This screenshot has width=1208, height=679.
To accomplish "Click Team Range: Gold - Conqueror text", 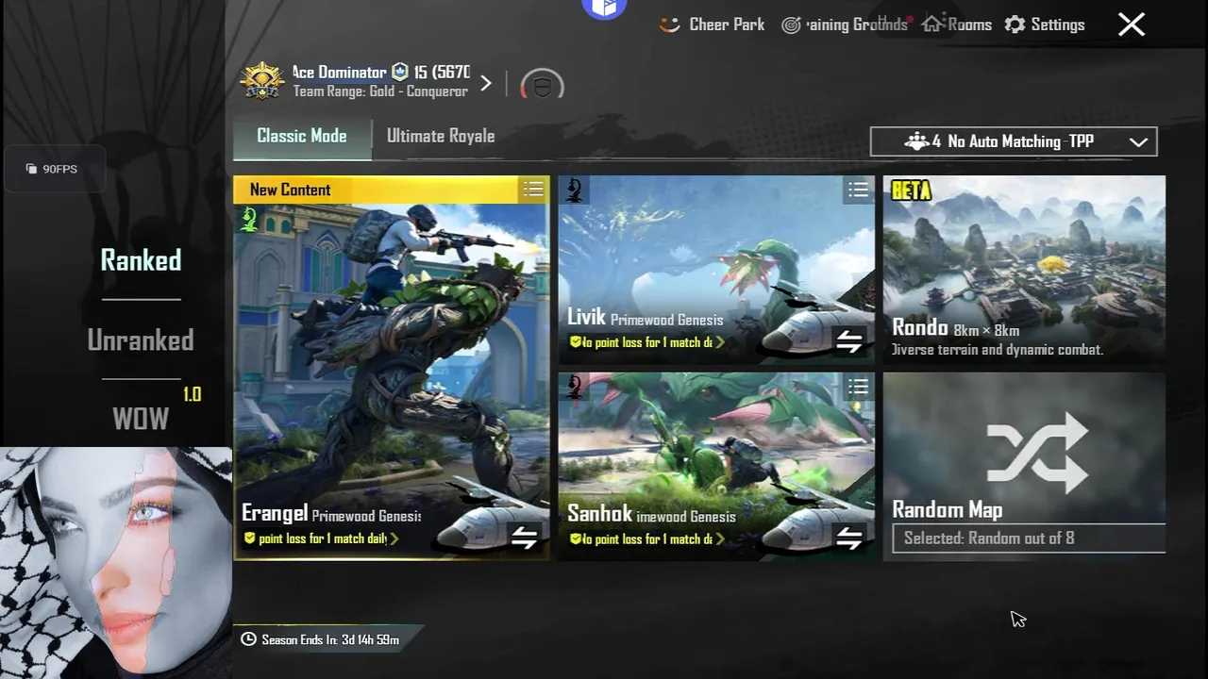I will coord(380,91).
